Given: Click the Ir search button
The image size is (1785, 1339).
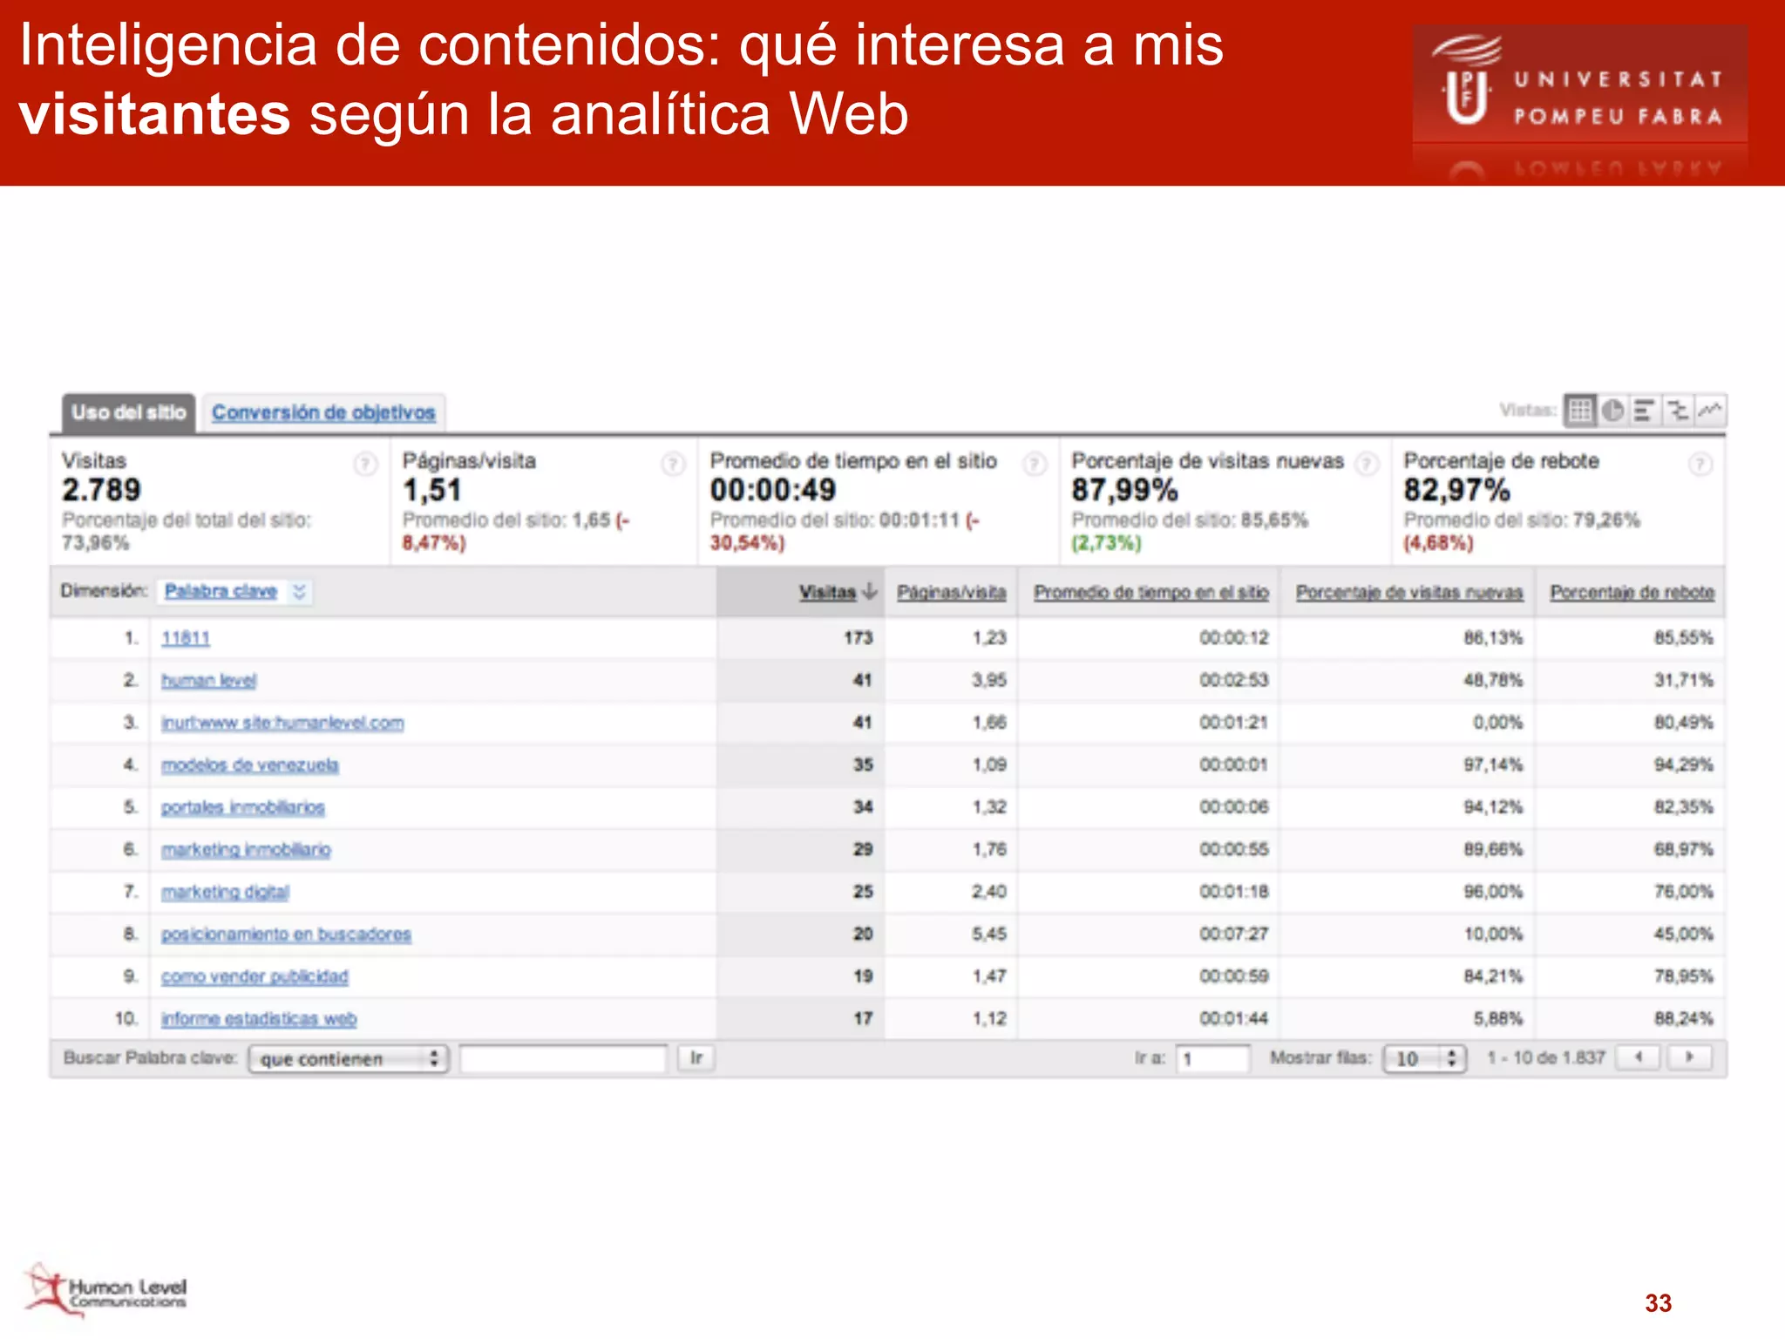Looking at the screenshot, I should pos(696,1058).
